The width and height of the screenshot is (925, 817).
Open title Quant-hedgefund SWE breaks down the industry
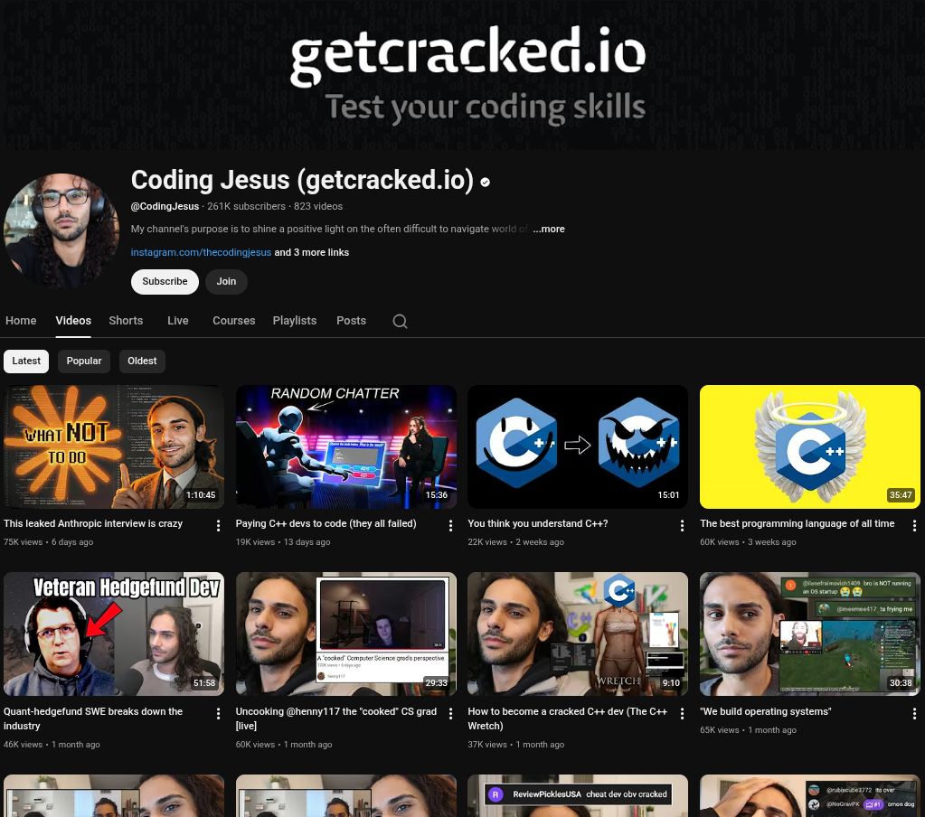click(x=93, y=718)
